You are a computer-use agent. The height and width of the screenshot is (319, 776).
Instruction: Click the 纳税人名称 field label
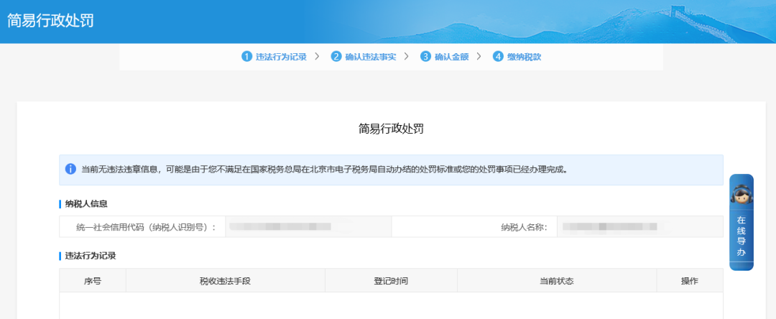click(x=524, y=227)
